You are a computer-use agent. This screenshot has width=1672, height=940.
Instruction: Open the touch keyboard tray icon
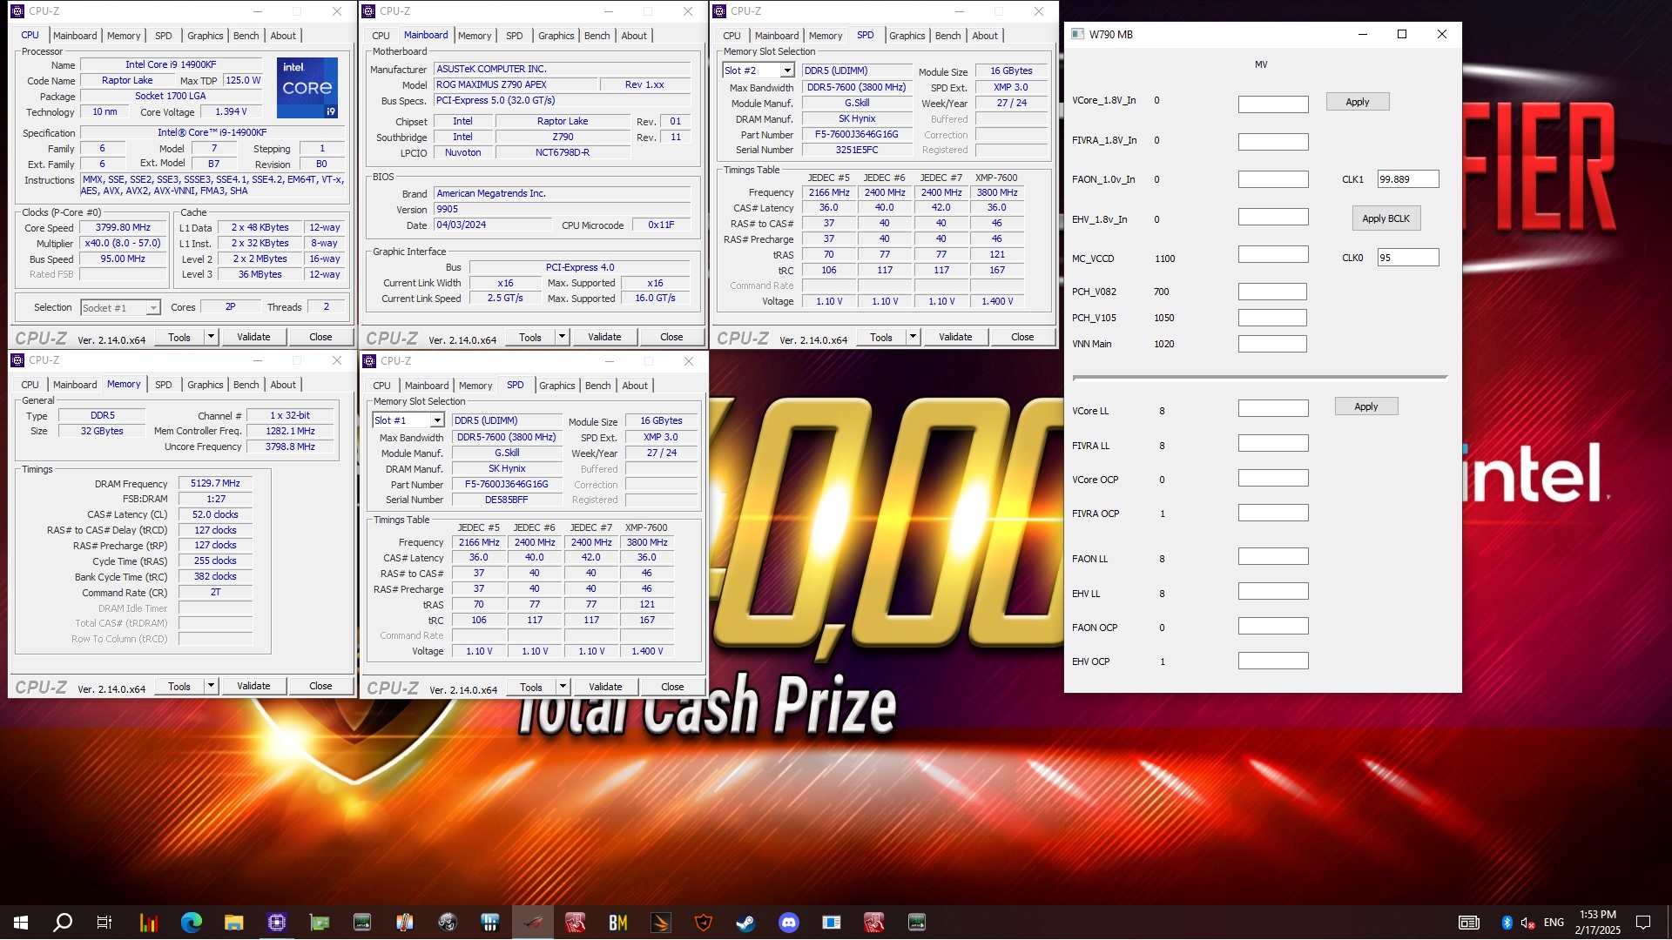[1468, 923]
